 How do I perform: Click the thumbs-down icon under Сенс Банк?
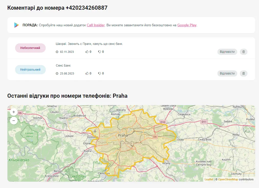coord(99,73)
